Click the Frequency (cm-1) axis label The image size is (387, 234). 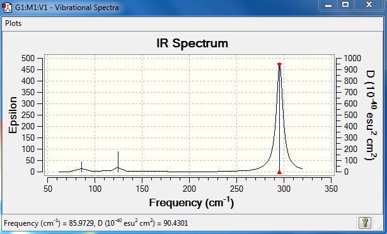[x=191, y=202]
